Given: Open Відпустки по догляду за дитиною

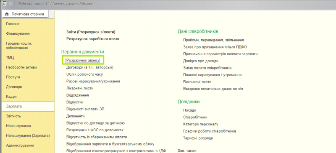Looking at the screenshot, I should click(x=96, y=123).
